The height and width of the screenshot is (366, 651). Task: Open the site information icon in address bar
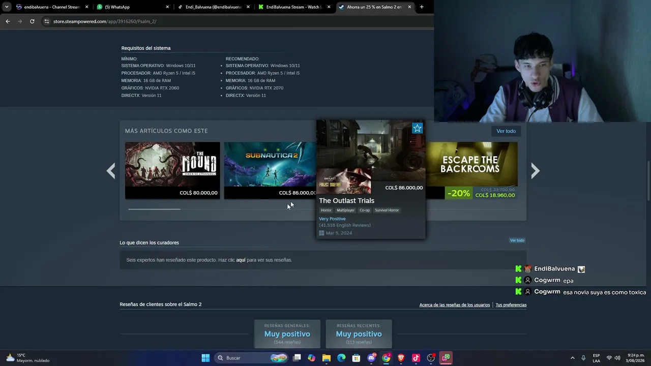(46, 21)
